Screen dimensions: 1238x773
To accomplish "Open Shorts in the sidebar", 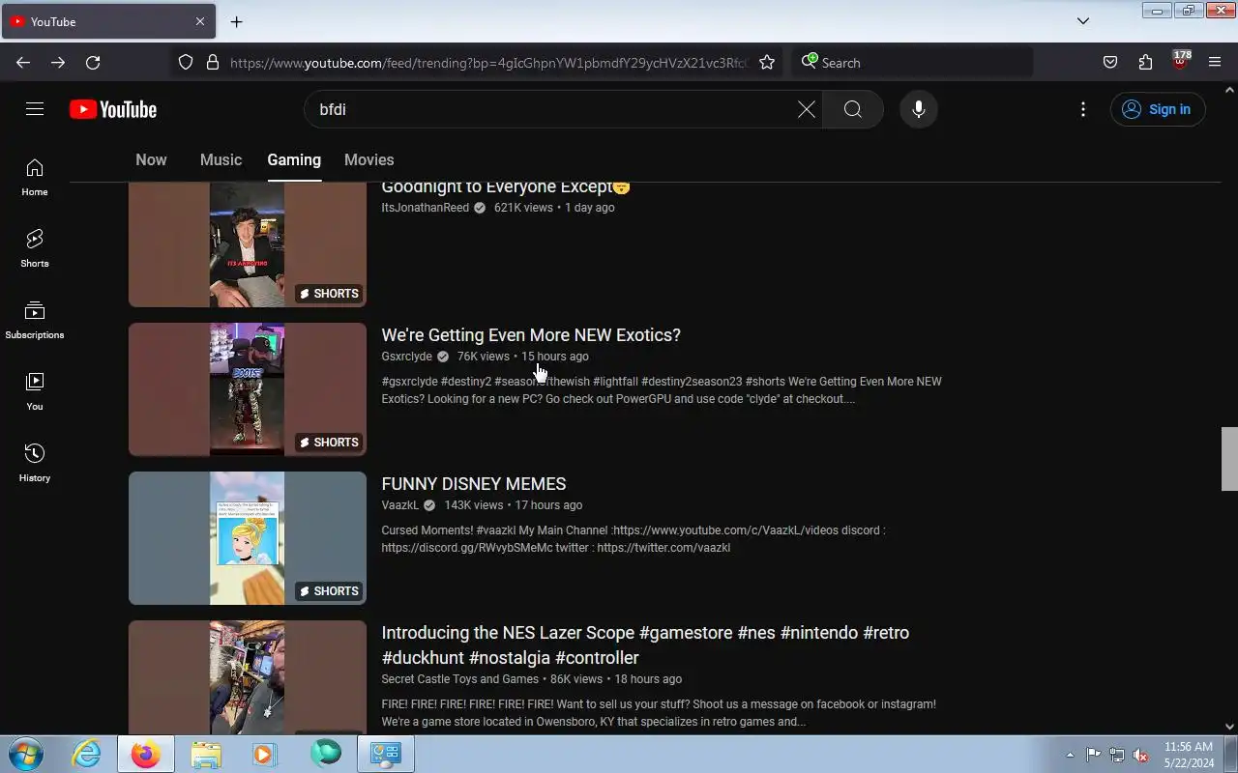I will pos(35,249).
